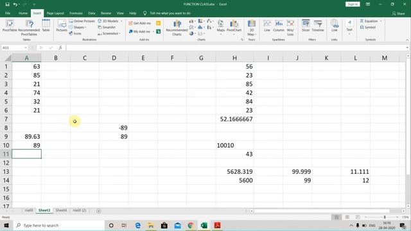Insert a Symbol
Viewport: 411px width, 231px height.
[368, 27]
